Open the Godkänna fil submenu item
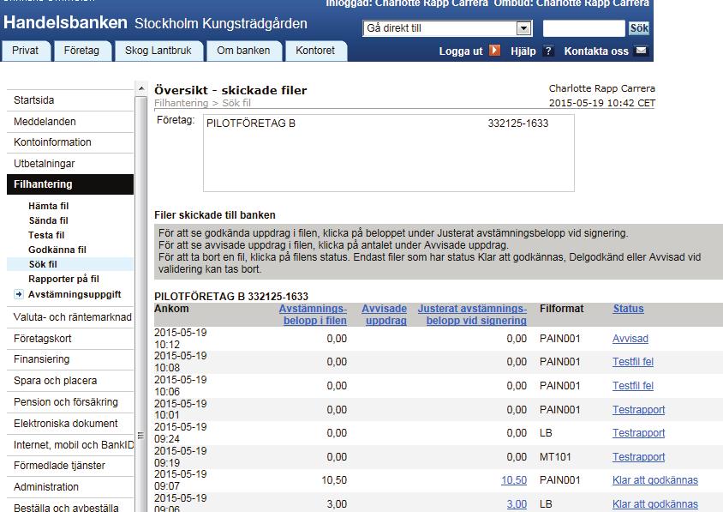 pyautogui.click(x=57, y=250)
